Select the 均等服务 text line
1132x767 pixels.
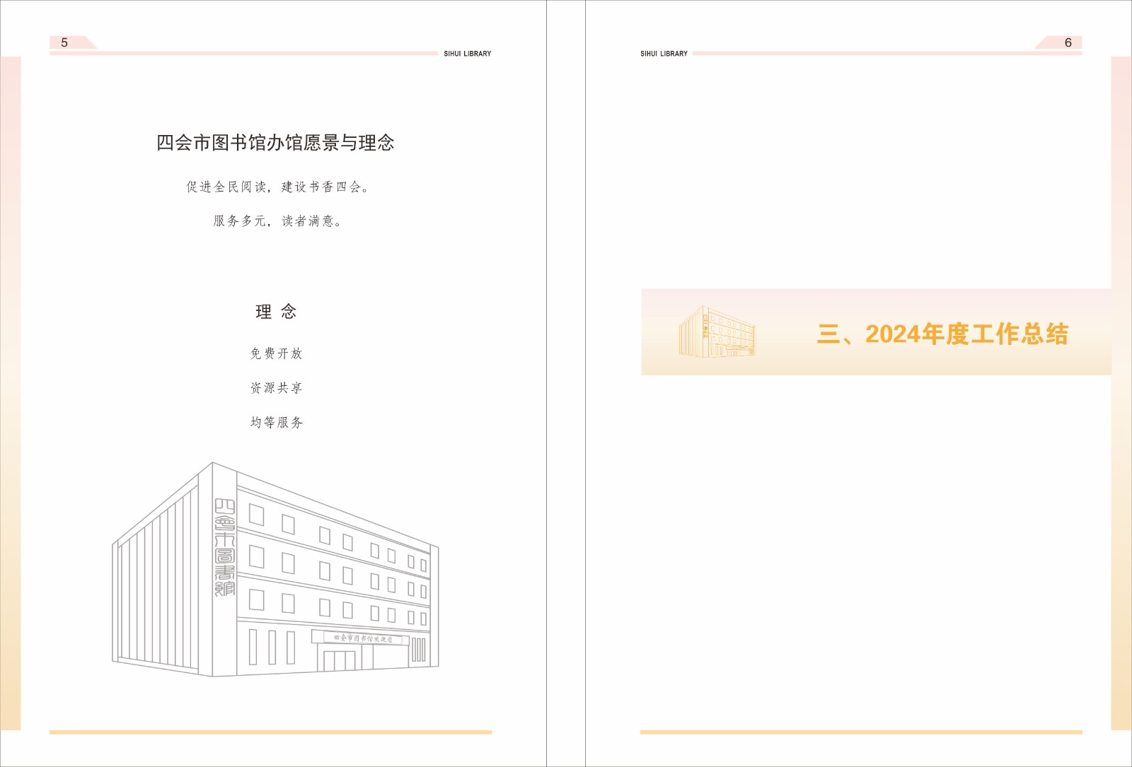pos(276,423)
